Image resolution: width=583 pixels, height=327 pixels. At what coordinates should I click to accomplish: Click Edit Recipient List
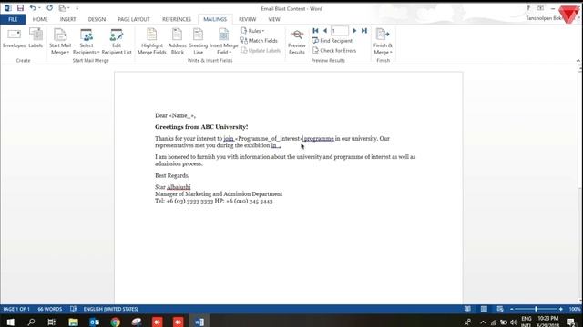117,42
